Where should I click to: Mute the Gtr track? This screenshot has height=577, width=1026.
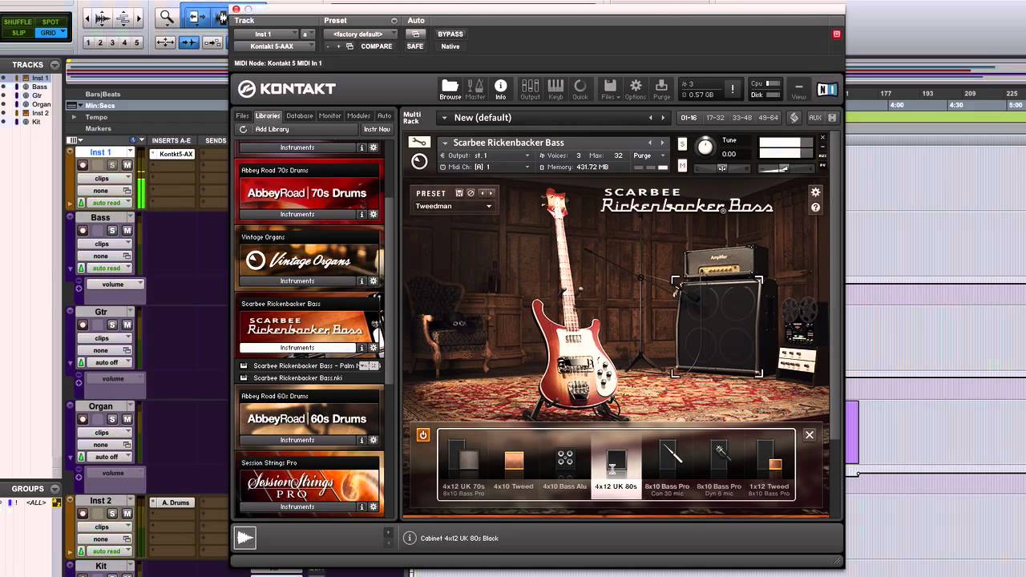tap(126, 325)
